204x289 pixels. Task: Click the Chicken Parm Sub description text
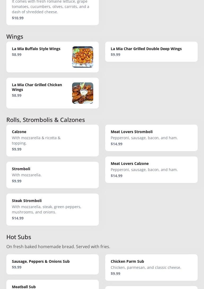click(146, 268)
